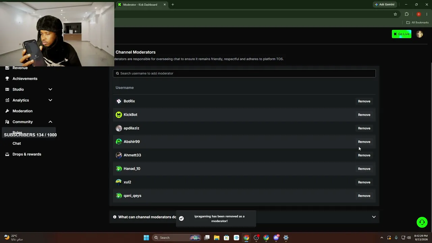This screenshot has height=243, width=432.
Task: Click the username text "Hanad_10"
Action: click(x=132, y=169)
